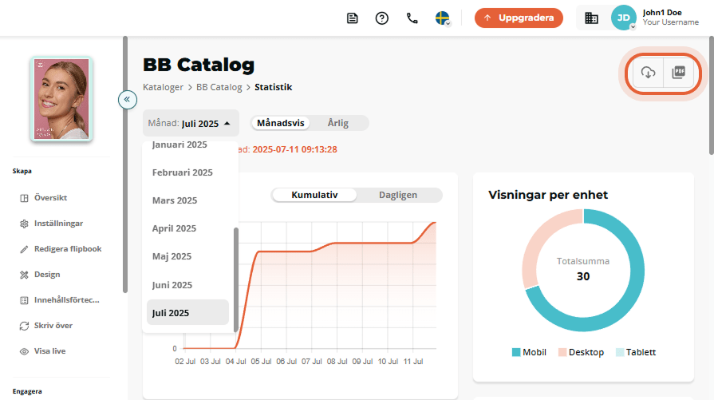Toggle Tablett legend color swatch
Image resolution: width=714 pixels, height=400 pixels.
tap(620, 352)
